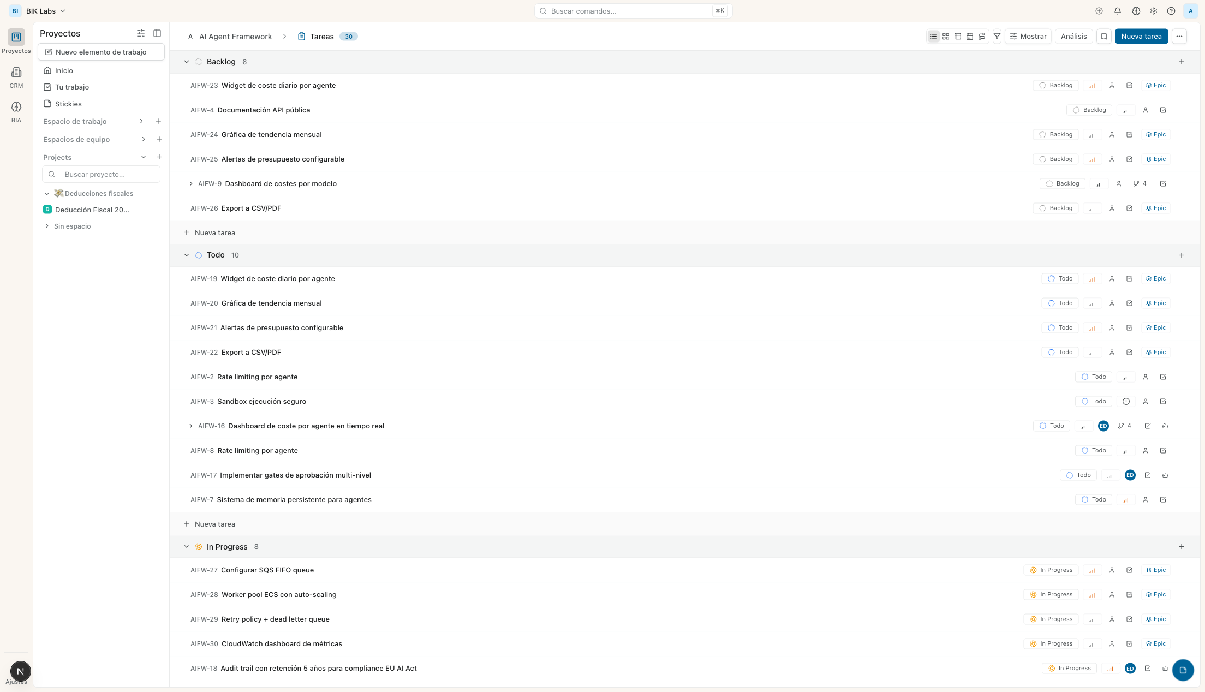Open Tu trabajo in the sidebar
Image resolution: width=1205 pixels, height=692 pixels.
coord(71,87)
